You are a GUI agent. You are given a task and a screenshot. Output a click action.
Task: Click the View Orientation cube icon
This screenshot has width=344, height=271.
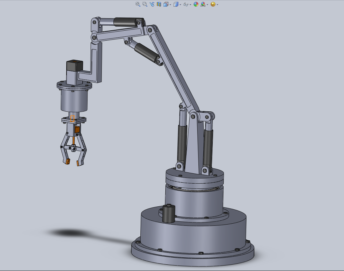166,4
